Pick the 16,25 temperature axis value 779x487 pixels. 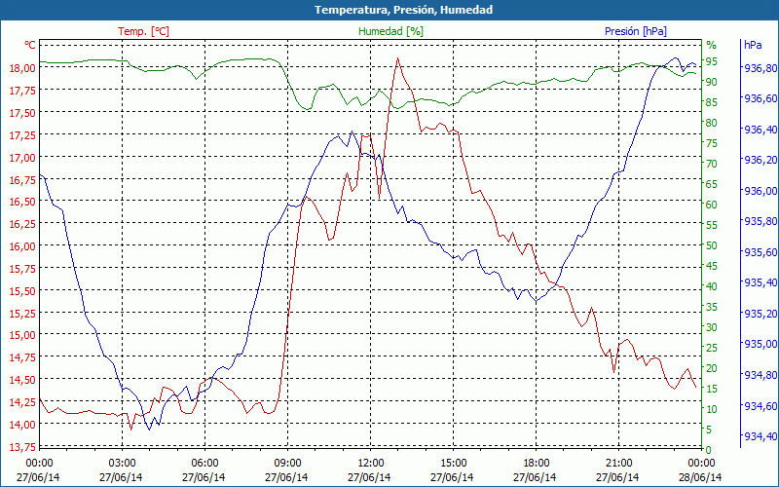point(22,224)
